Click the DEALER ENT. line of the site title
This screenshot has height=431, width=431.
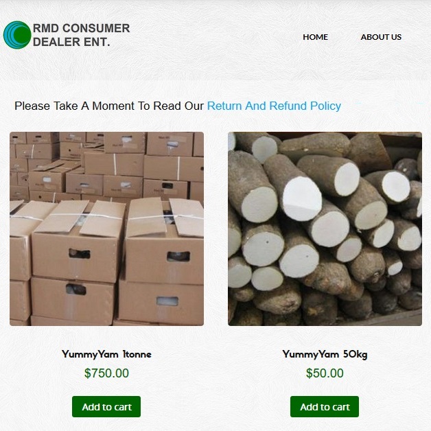(71, 42)
